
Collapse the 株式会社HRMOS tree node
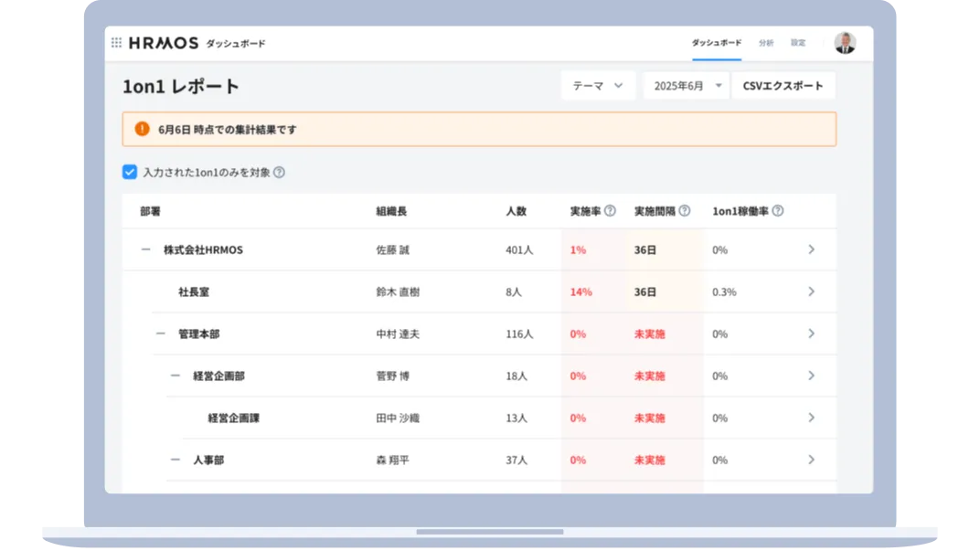pyautogui.click(x=145, y=249)
